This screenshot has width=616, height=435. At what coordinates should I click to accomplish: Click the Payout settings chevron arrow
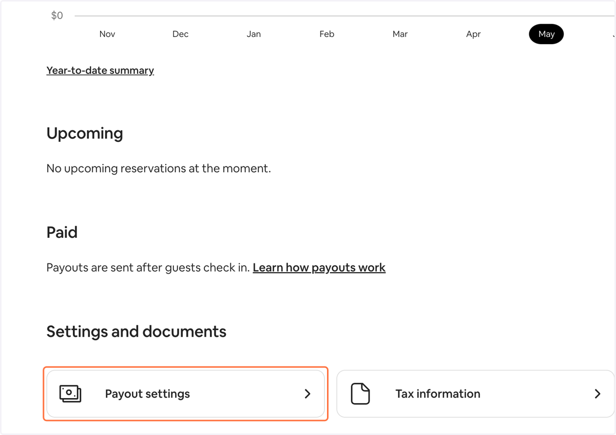307,393
